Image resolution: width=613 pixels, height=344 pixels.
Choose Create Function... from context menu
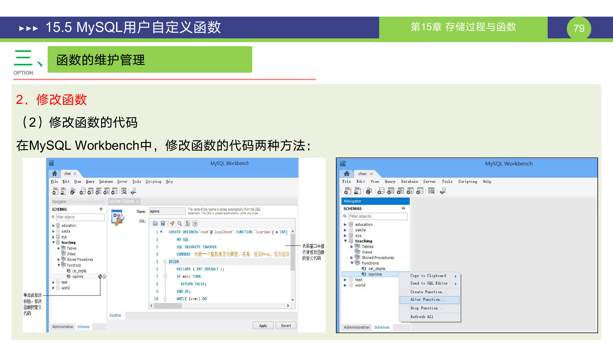[x=430, y=292]
